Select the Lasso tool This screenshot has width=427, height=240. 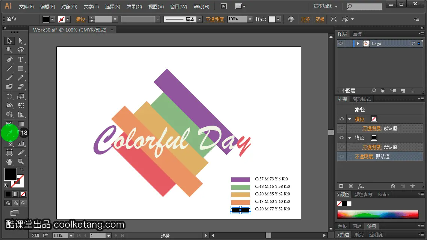click(21, 50)
